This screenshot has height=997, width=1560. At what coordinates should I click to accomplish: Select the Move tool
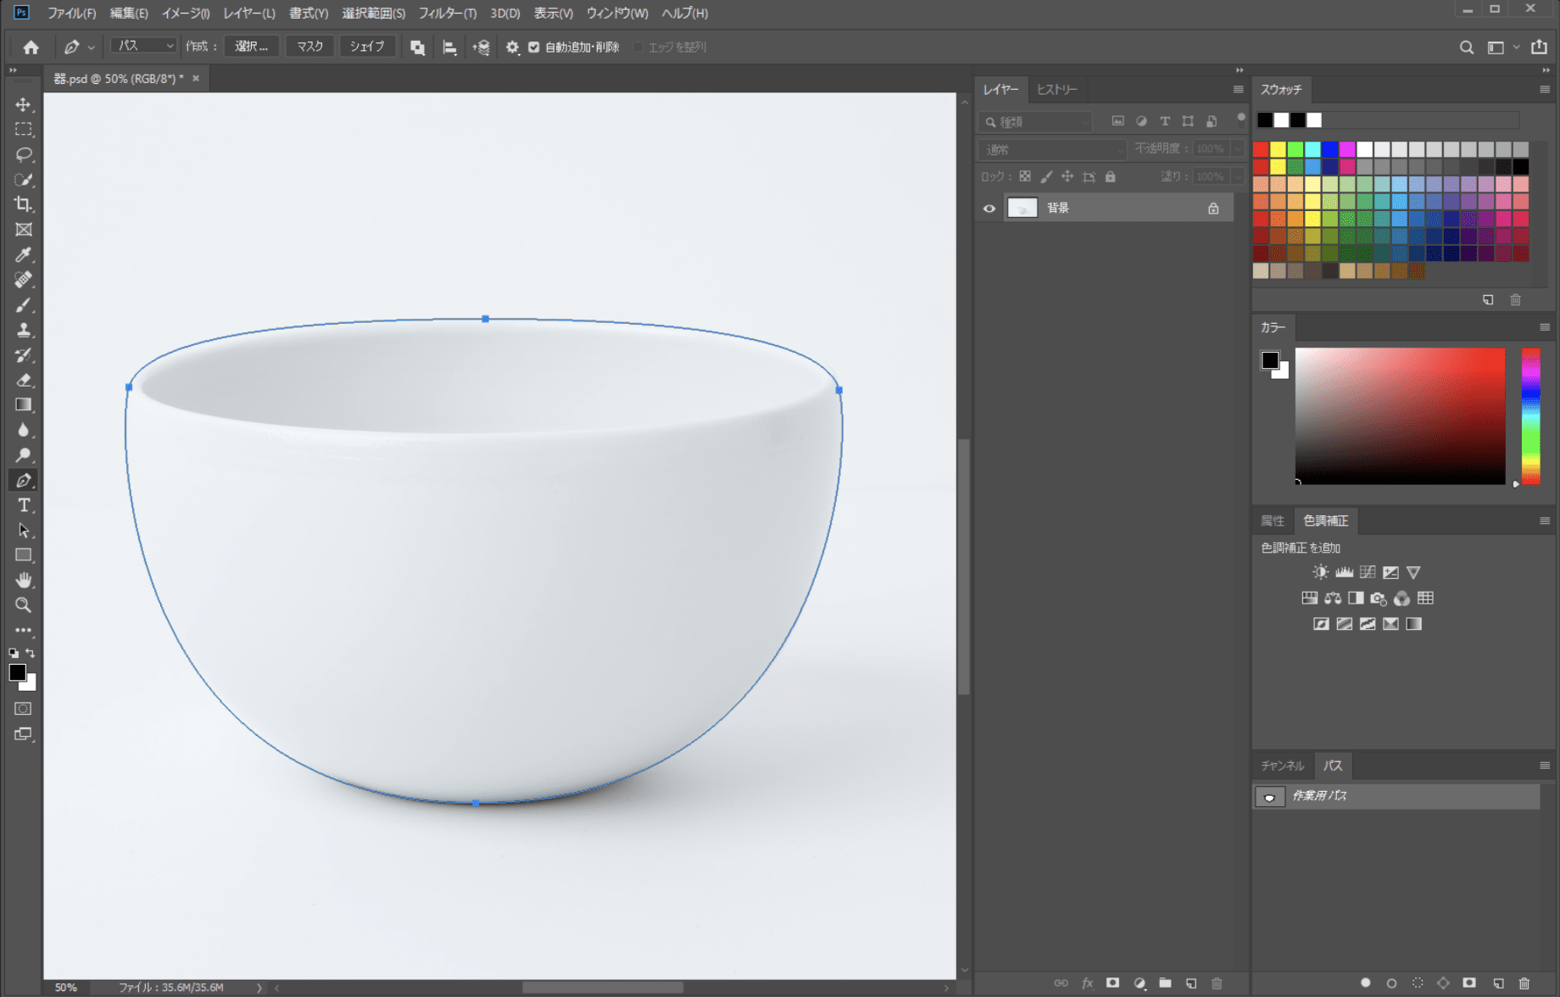(23, 104)
